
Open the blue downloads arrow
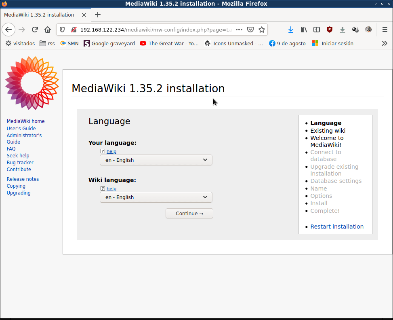pyautogui.click(x=291, y=30)
